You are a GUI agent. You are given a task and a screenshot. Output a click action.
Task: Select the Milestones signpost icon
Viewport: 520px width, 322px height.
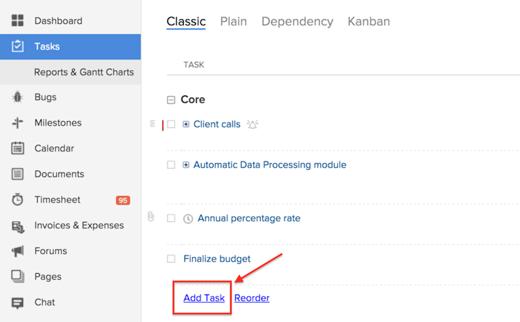coord(17,123)
